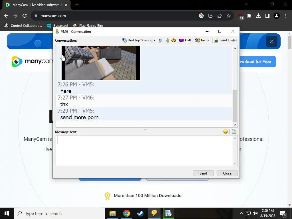Click the web page vertical scrollbar
The height and width of the screenshot is (219, 292).
point(290,43)
